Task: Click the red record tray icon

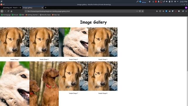Action: 156,1
